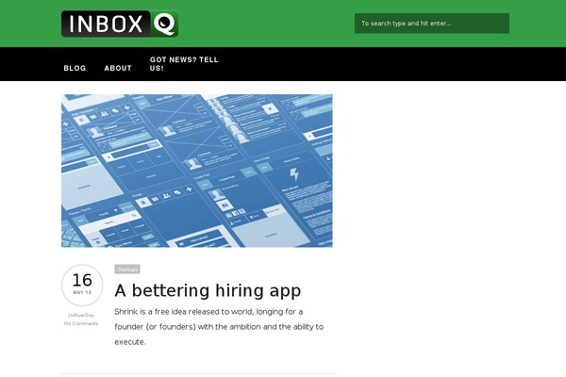566x377 pixels.
Task: Click the InboxQ logo
Action: click(120, 24)
